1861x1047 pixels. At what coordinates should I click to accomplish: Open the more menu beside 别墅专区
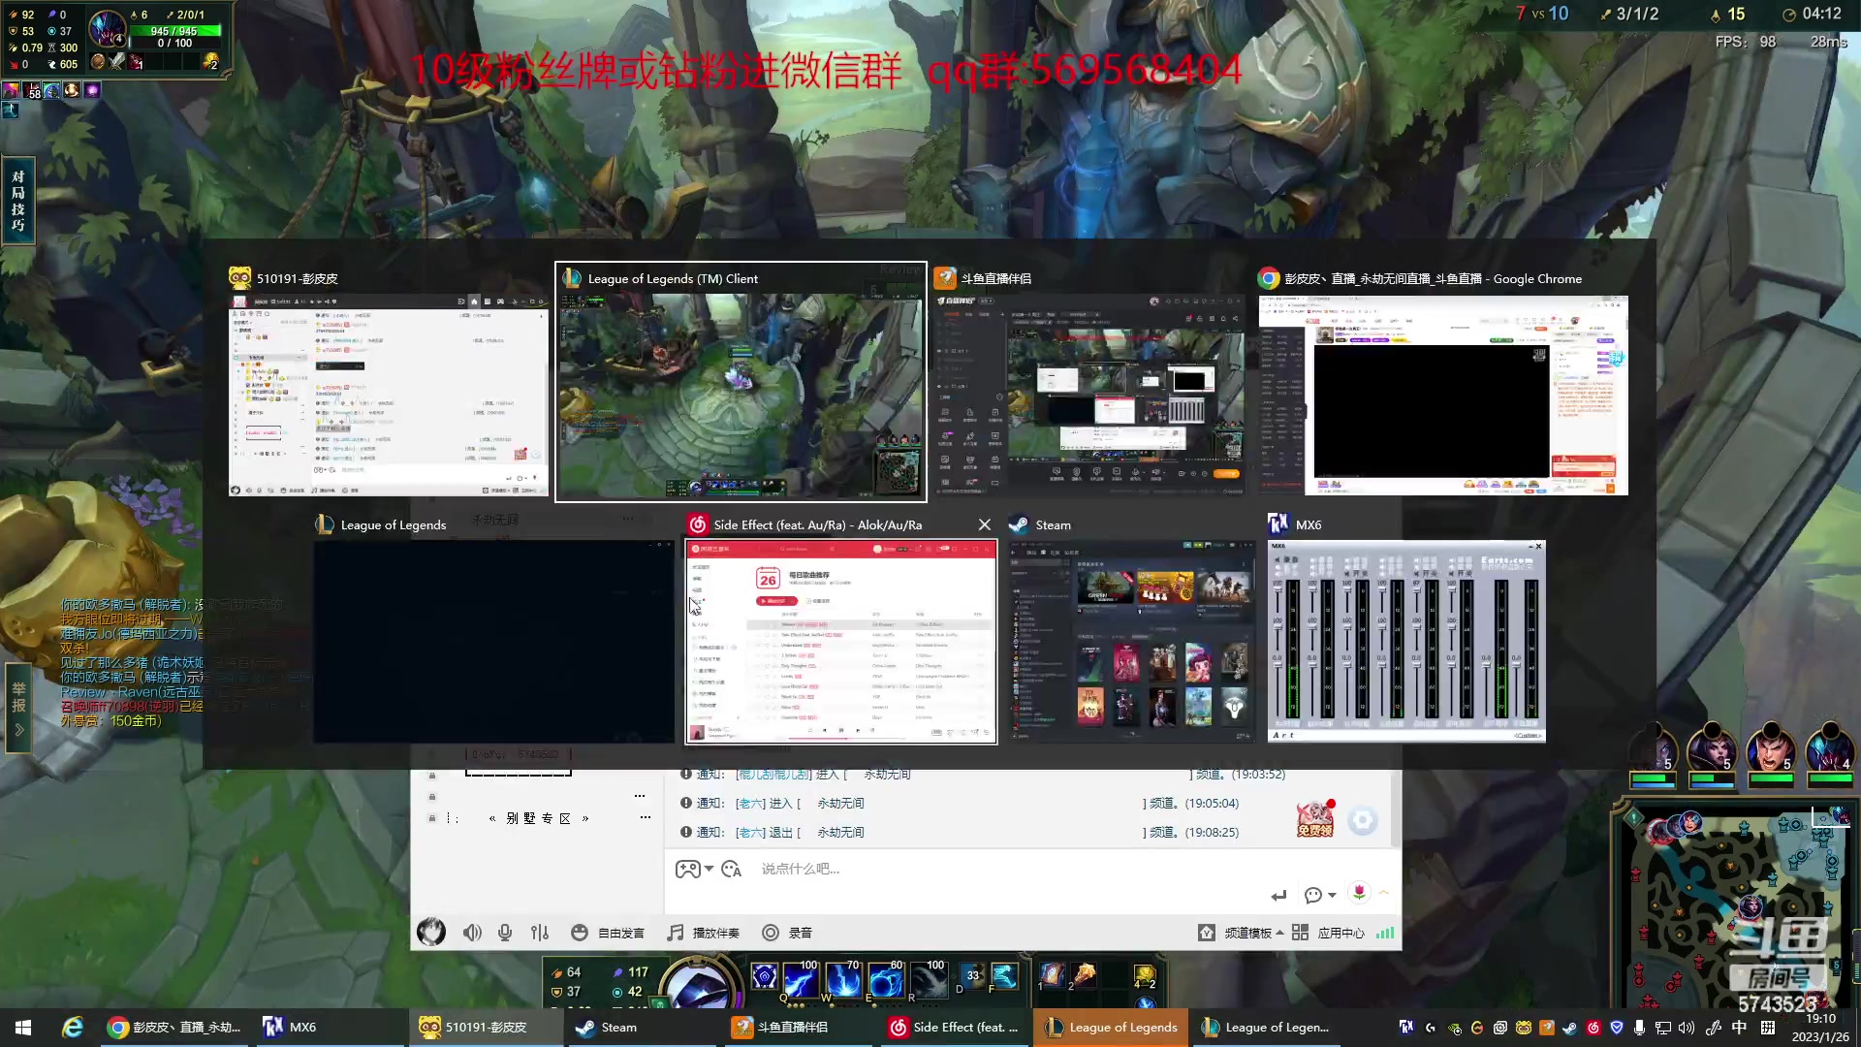pos(646,817)
